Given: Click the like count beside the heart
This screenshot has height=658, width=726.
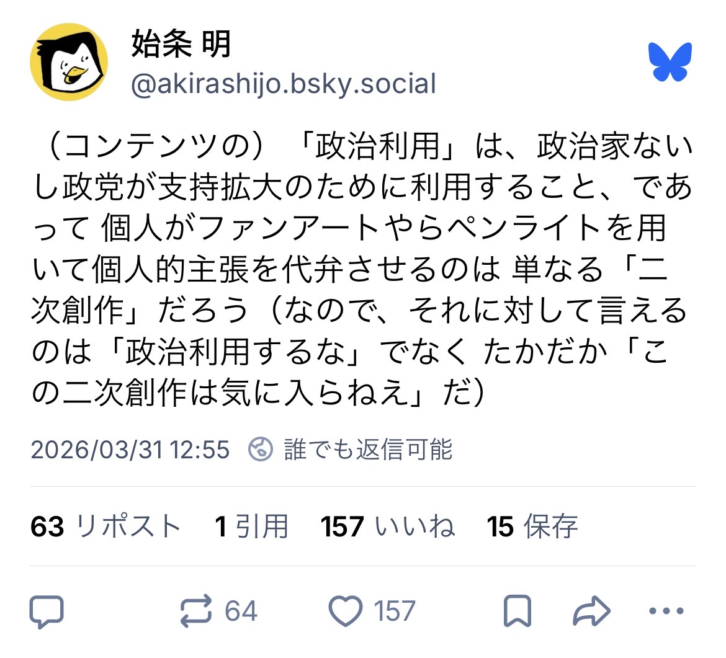Looking at the screenshot, I should [x=395, y=611].
